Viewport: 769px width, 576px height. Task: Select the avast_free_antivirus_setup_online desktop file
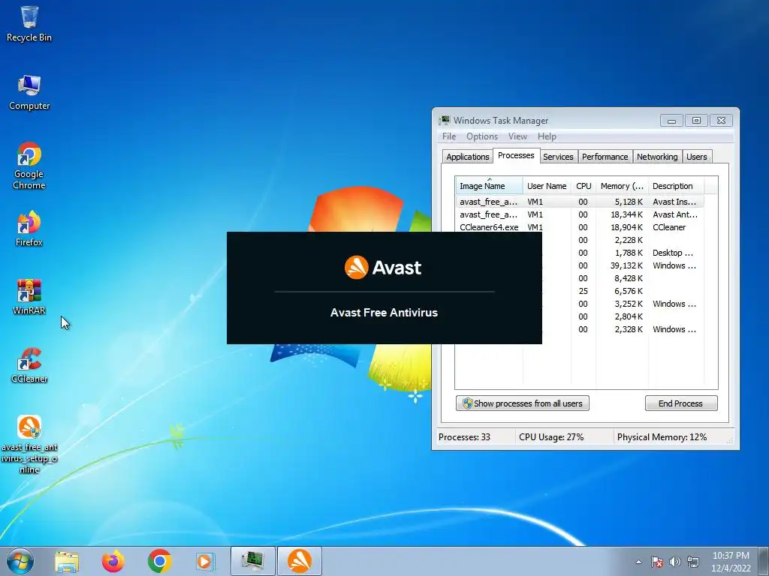point(29,444)
